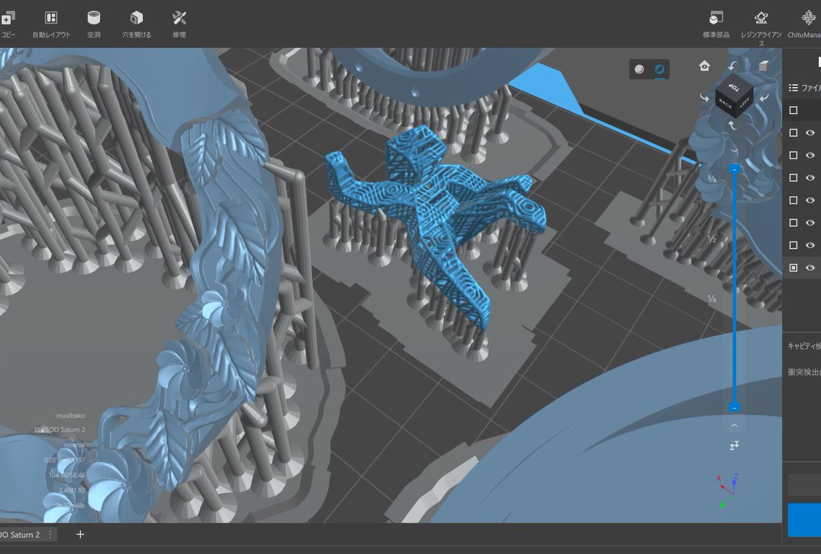Switch to X-ray render mode
This screenshot has width=821, height=554.
click(660, 69)
